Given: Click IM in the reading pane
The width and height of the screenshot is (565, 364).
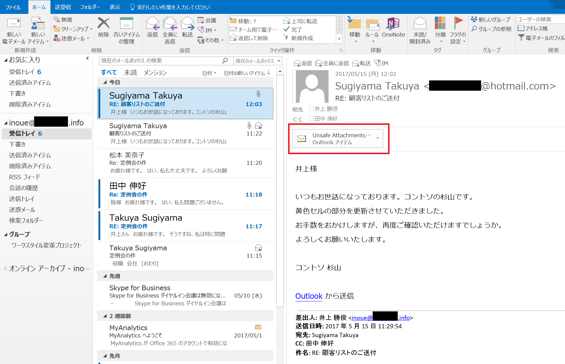Looking at the screenshot, I should coord(381,63).
